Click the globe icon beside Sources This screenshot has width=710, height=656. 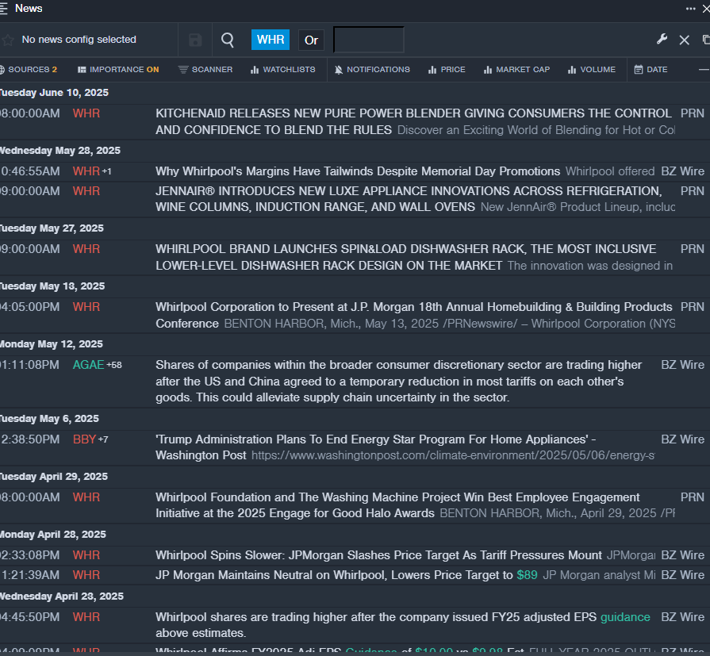click(2, 69)
